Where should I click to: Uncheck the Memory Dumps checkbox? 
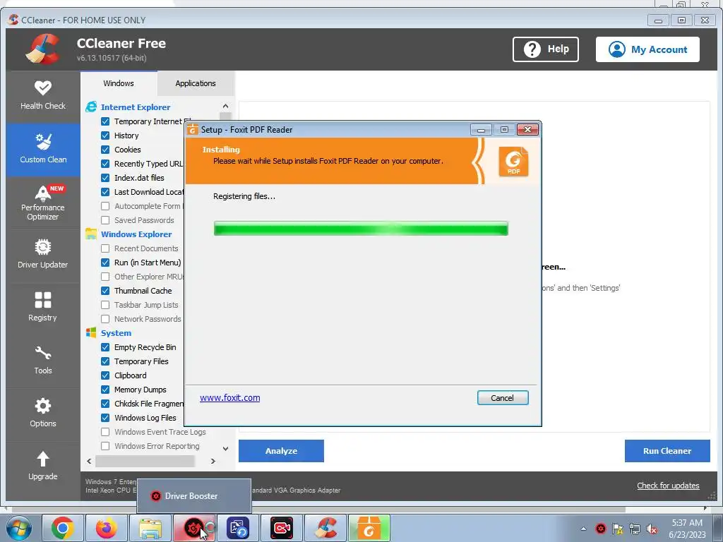105,390
